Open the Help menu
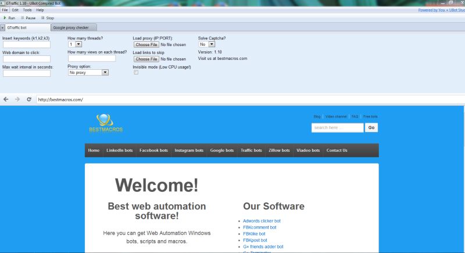Screen dimensions: 465x253 pos(40,10)
